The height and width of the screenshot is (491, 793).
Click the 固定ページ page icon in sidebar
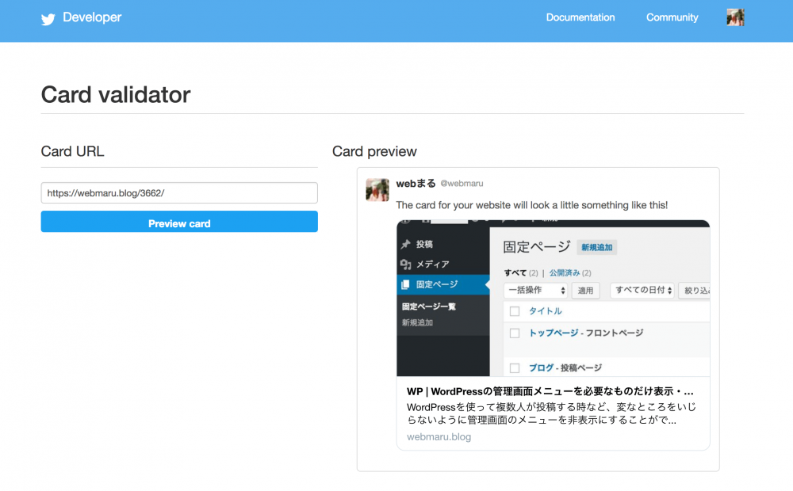pyautogui.click(x=405, y=284)
